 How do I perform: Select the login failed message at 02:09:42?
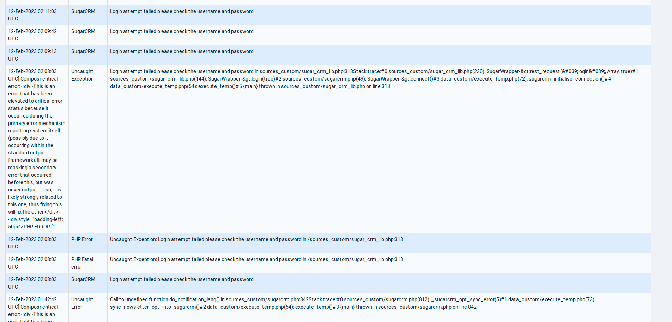pyautogui.click(x=182, y=31)
